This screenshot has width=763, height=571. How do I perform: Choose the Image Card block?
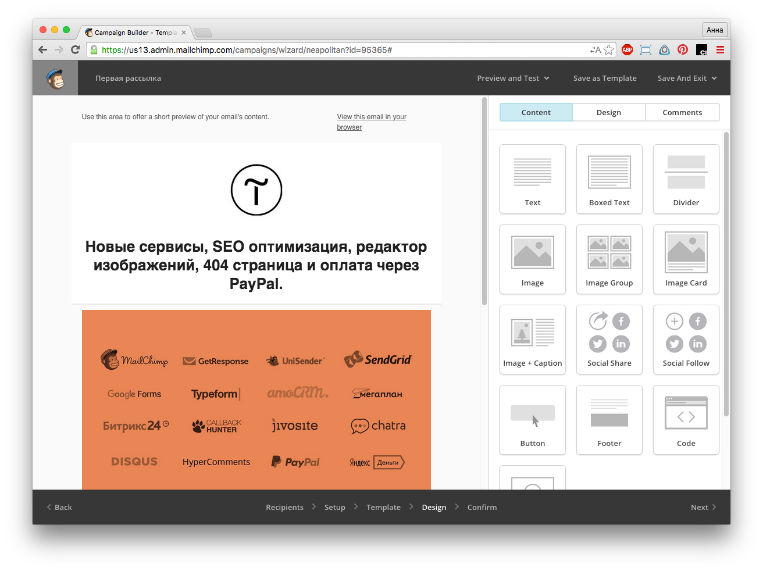(x=686, y=259)
